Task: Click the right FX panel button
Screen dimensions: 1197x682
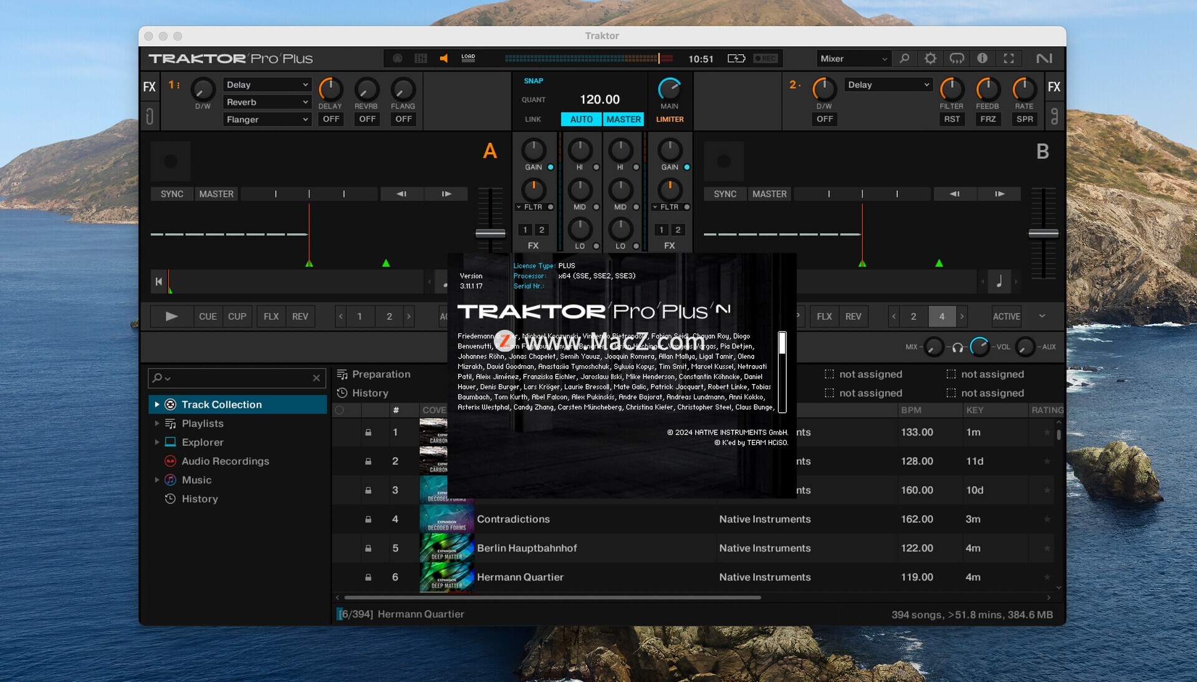Action: pos(1054,87)
